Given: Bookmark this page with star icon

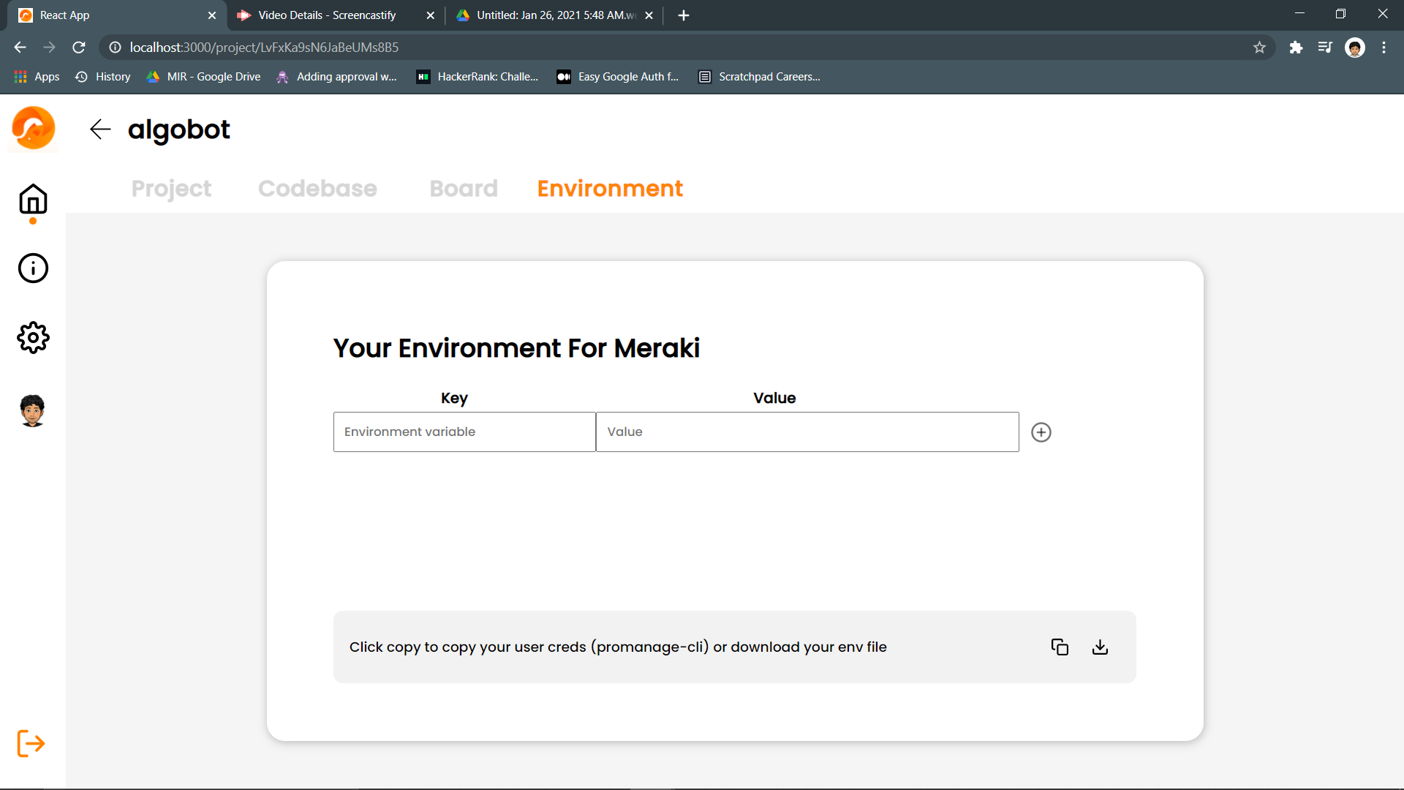Looking at the screenshot, I should coord(1259,48).
